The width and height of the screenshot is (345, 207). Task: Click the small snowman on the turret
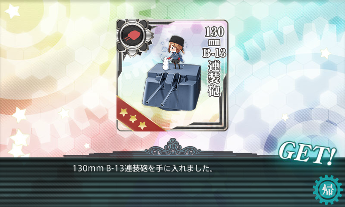(x=165, y=63)
